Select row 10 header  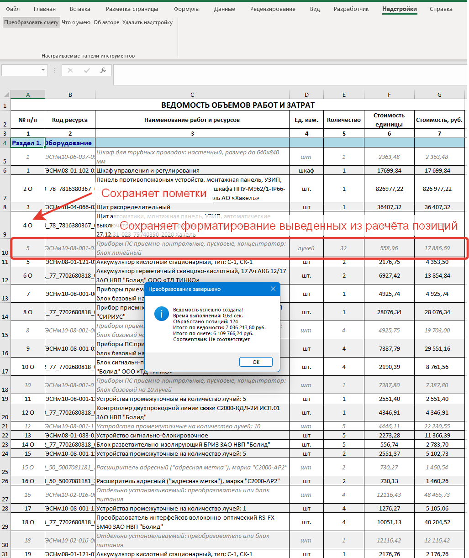click(5, 253)
